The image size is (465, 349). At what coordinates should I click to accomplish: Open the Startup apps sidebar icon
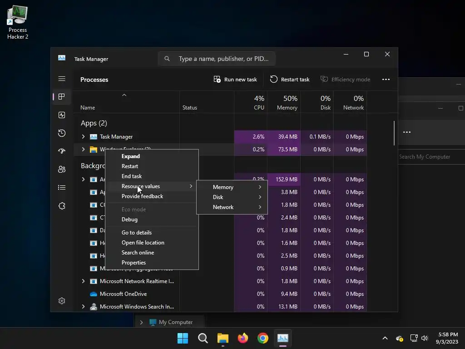(62, 151)
